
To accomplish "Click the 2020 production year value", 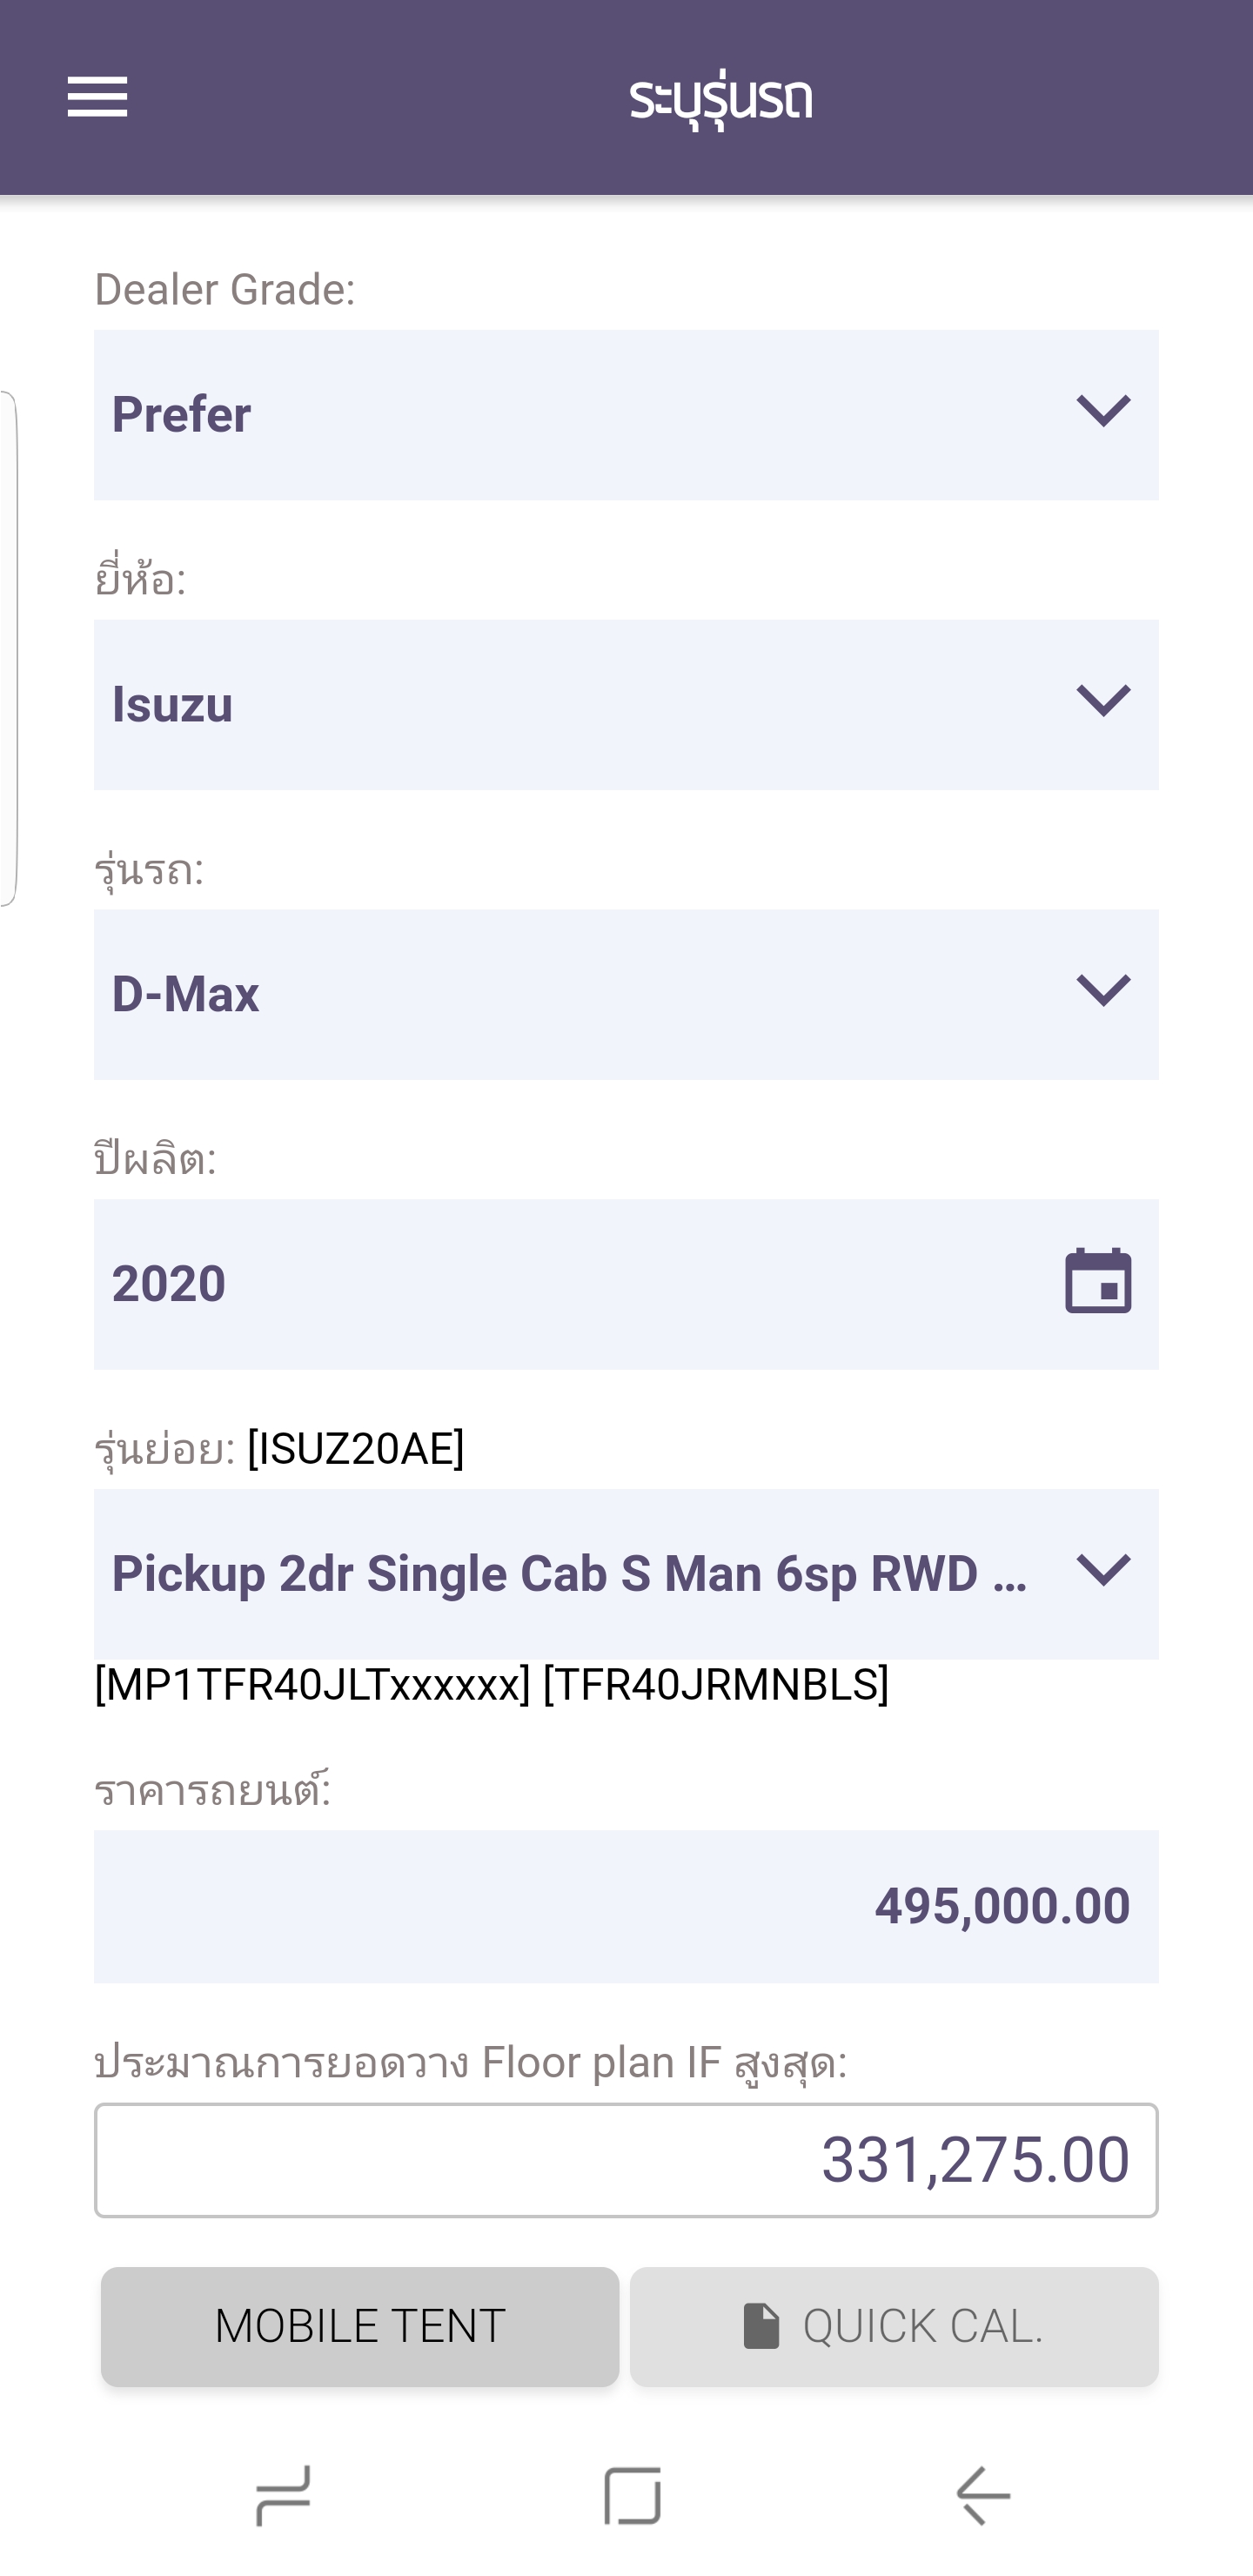I will click(170, 1284).
